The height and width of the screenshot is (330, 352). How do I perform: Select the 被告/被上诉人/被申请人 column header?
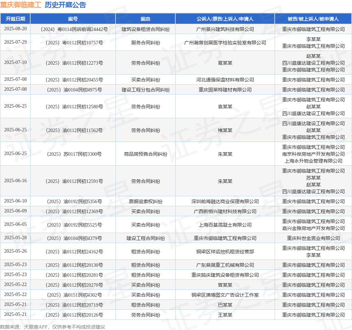tap(313, 19)
